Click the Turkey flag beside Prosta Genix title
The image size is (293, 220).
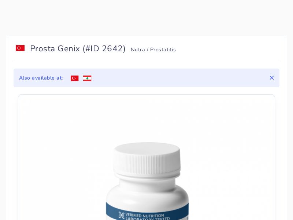[20, 48]
